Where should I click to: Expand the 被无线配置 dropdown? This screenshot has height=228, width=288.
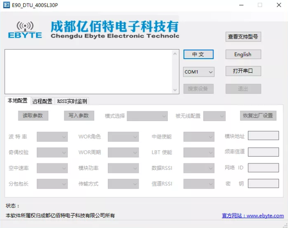click(x=214, y=116)
